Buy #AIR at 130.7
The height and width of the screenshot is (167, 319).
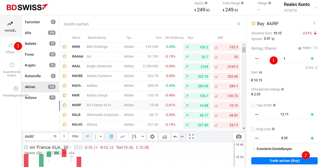point(197,96)
